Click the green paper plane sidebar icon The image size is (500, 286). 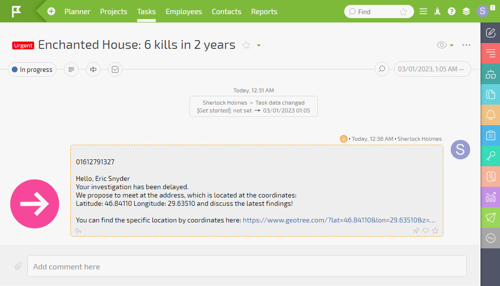tap(490, 218)
